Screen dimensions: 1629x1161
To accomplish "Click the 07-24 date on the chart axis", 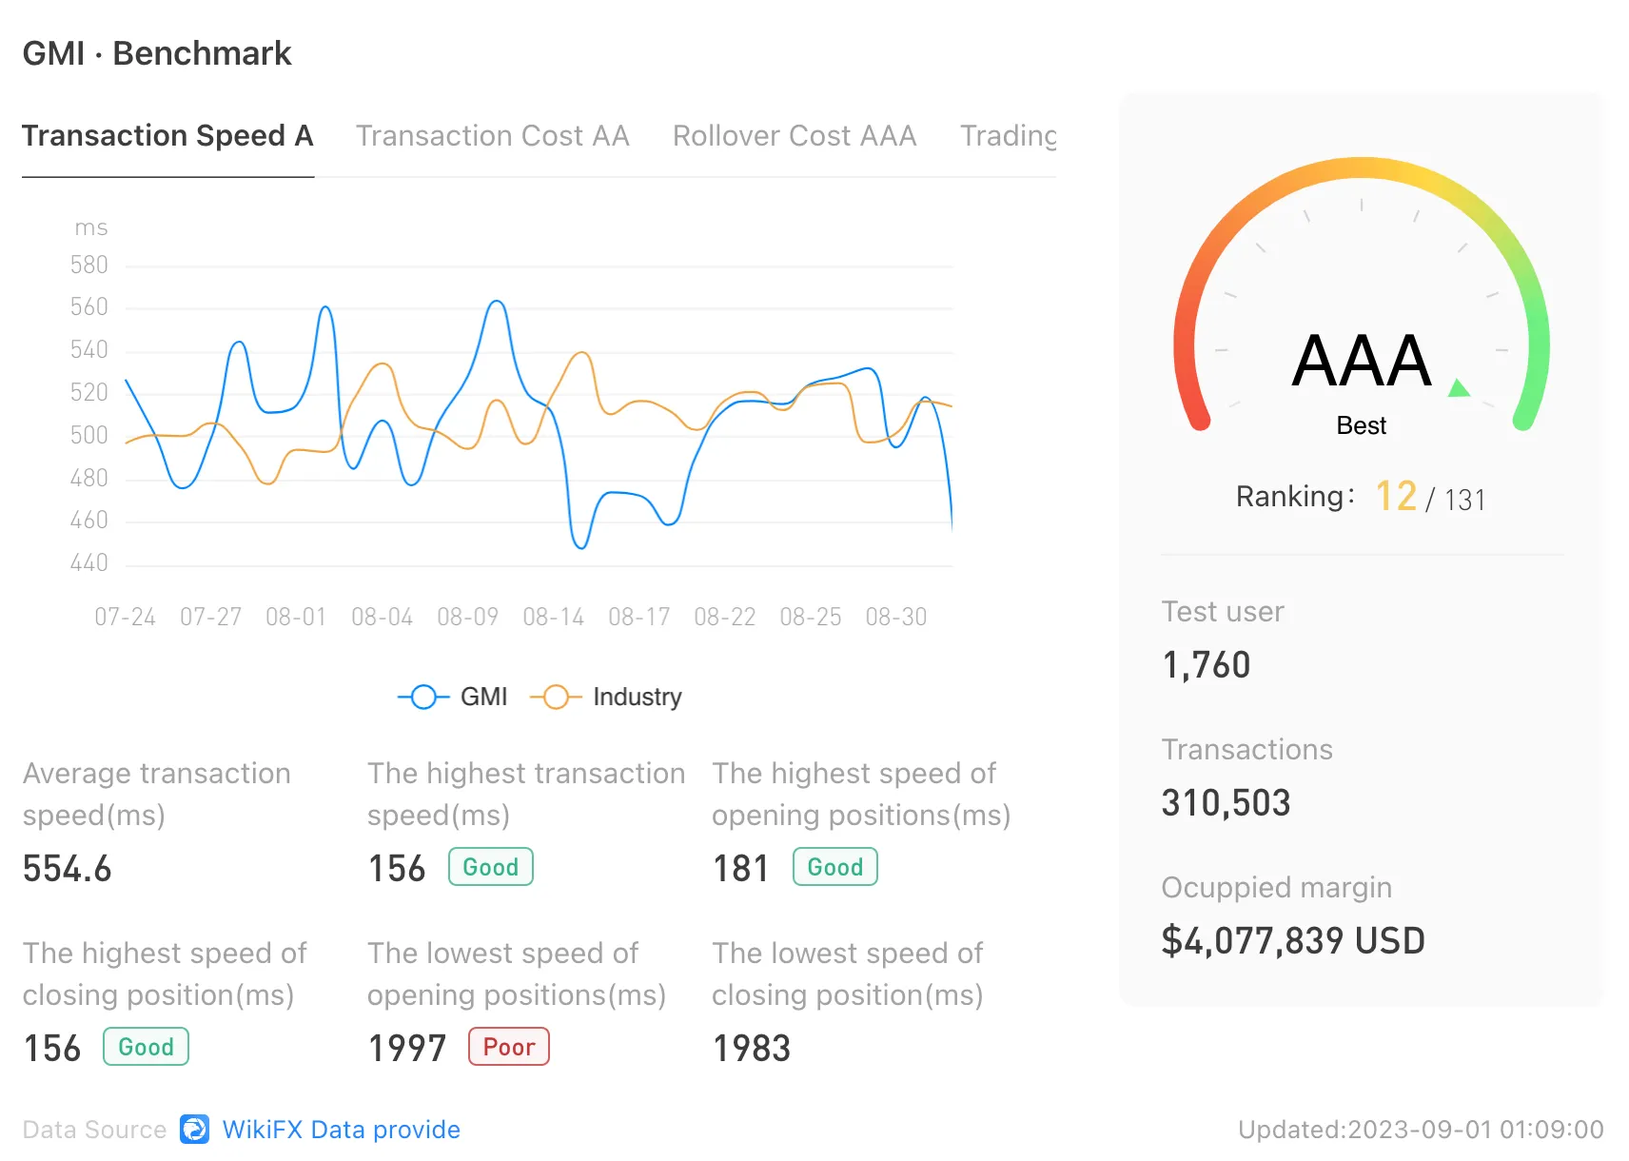I will (x=126, y=618).
